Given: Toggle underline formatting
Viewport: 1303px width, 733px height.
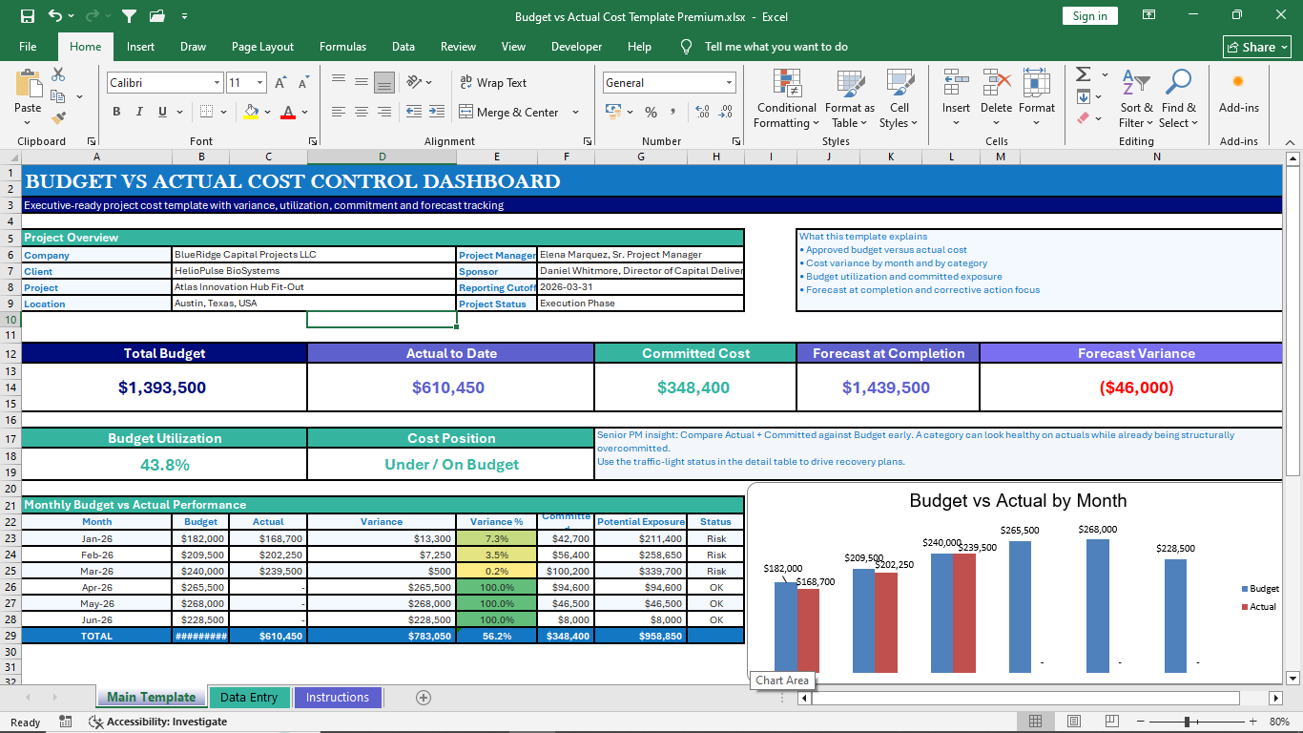Looking at the screenshot, I should click(x=163, y=112).
